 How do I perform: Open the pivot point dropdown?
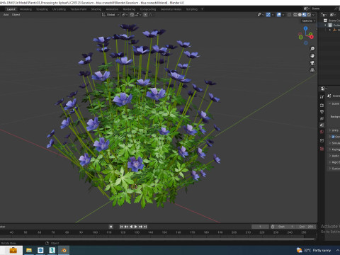125,15
